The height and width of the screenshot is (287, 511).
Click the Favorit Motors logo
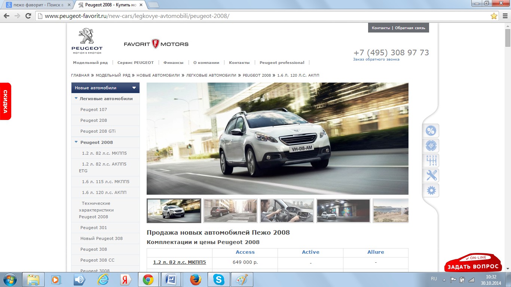coord(156,44)
